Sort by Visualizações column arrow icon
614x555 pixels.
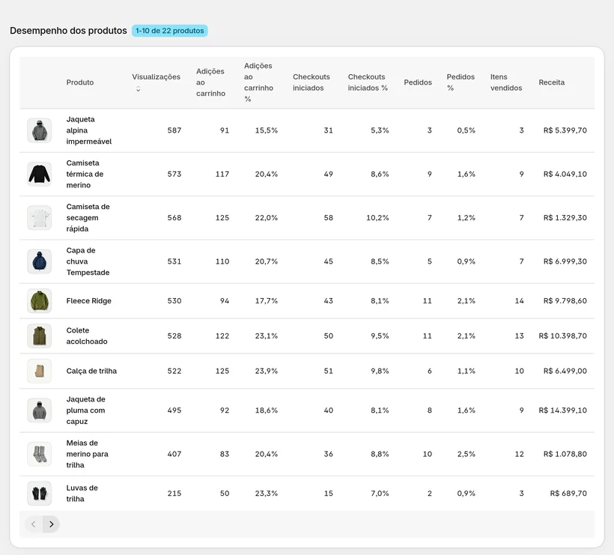click(x=139, y=89)
